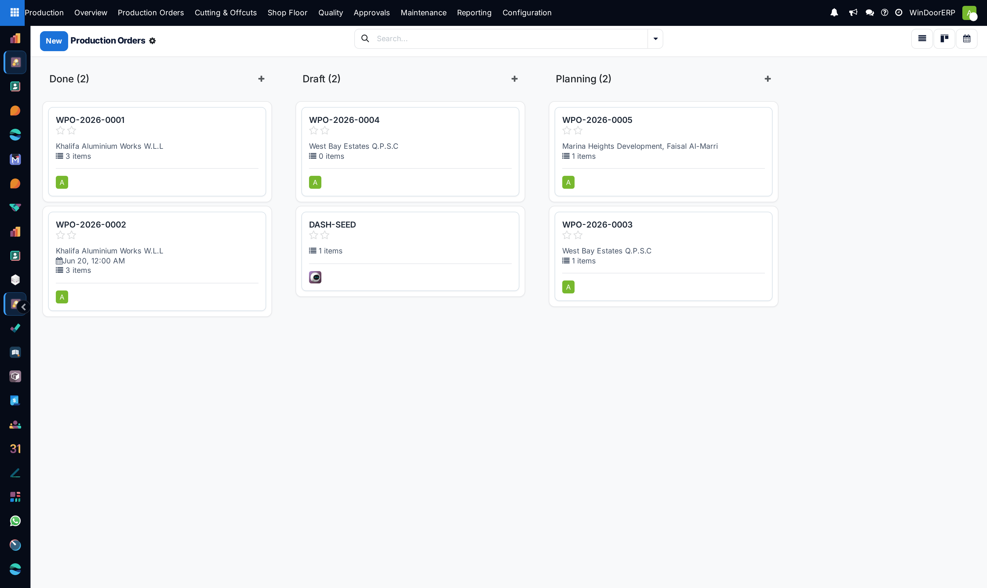
Task: Open the pen sign app in sidebar
Action: pos(15,473)
